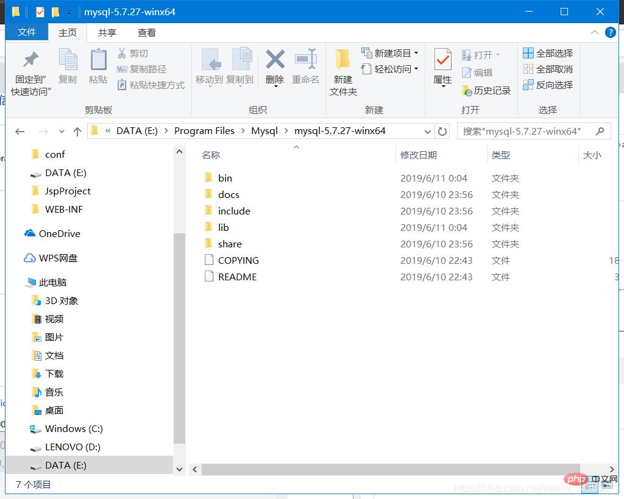Click the Delete red X icon
624x499 pixels.
pos(275,60)
